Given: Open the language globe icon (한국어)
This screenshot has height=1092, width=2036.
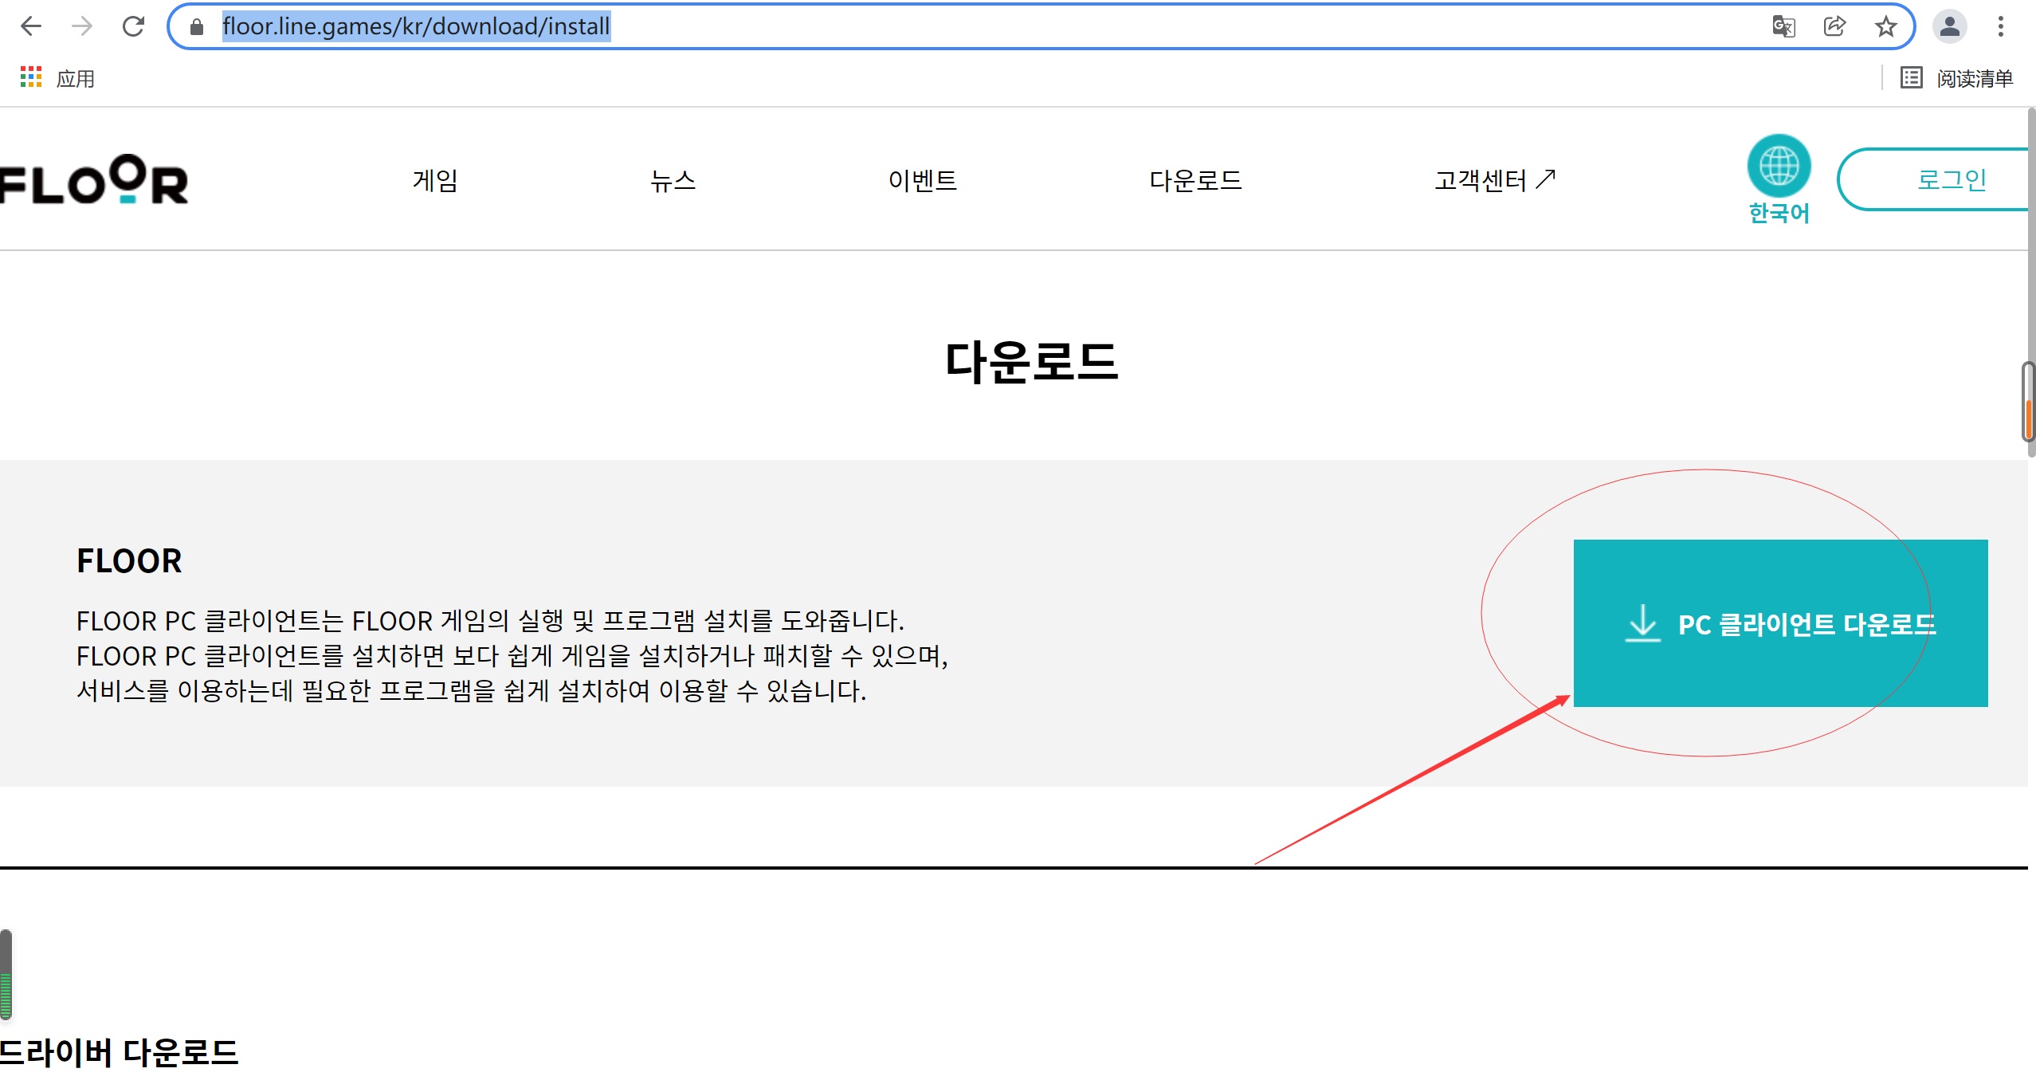Looking at the screenshot, I should pyautogui.click(x=1779, y=179).
